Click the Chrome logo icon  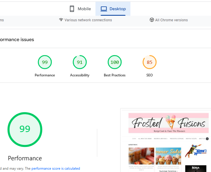click(x=152, y=20)
